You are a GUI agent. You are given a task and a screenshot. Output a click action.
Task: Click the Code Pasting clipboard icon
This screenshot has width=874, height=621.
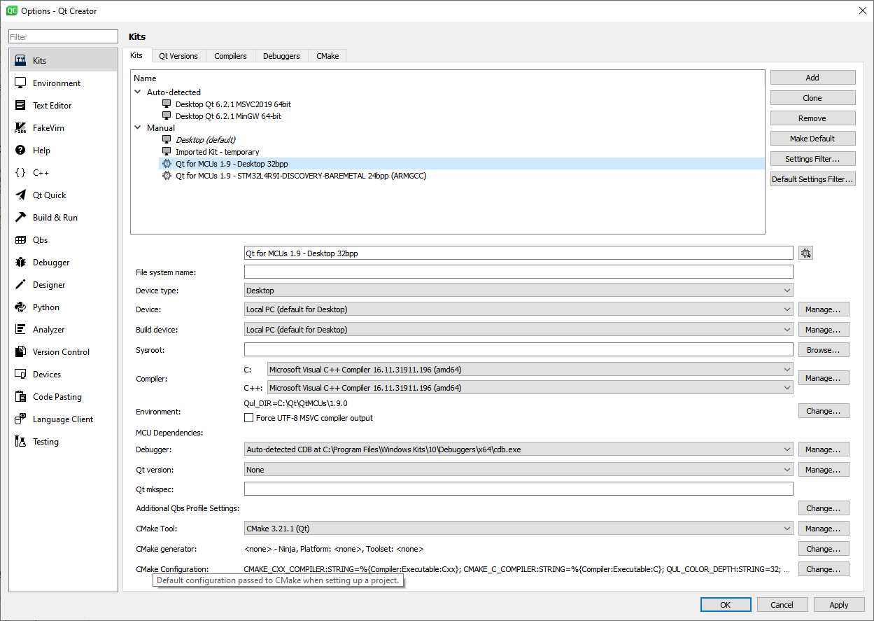point(20,397)
